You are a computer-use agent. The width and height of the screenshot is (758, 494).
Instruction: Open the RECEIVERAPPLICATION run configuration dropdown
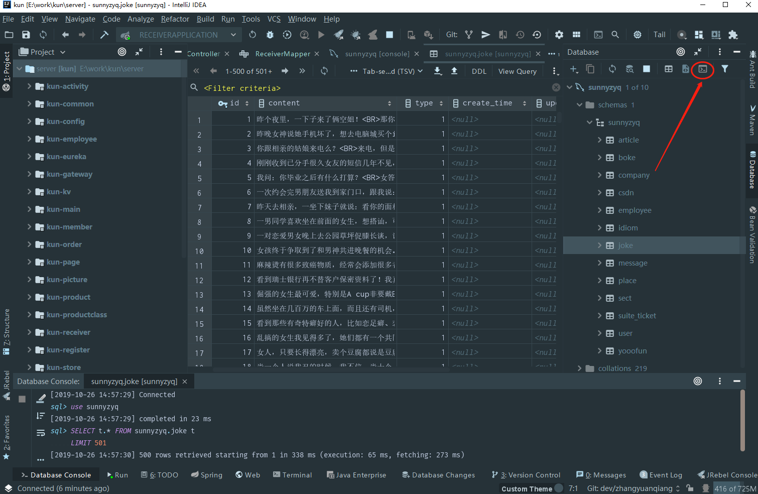[x=178, y=35]
